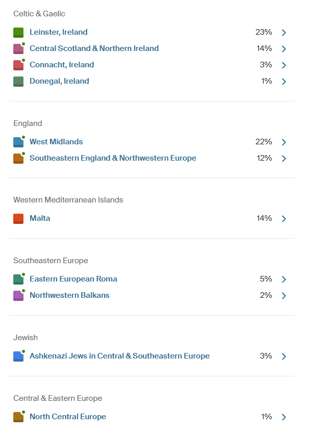Select the Eastern European Roma link
Image resolution: width=317 pixels, height=434 pixels.
(x=74, y=279)
